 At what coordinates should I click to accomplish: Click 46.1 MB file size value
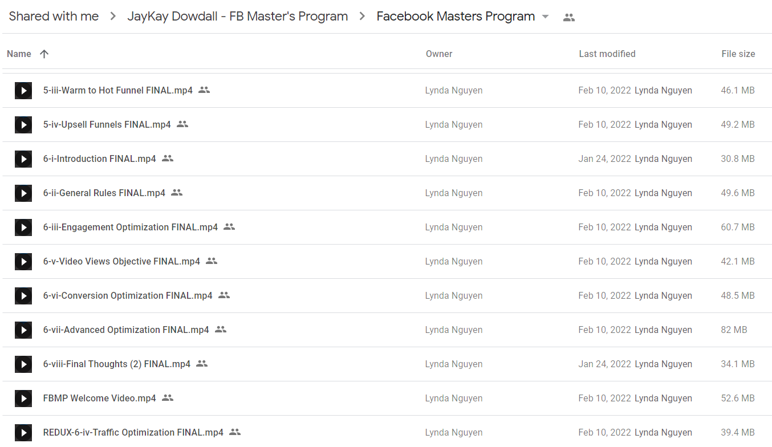pyautogui.click(x=738, y=90)
